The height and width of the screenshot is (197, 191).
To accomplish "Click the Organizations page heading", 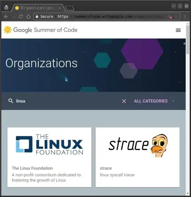I will (41, 63).
